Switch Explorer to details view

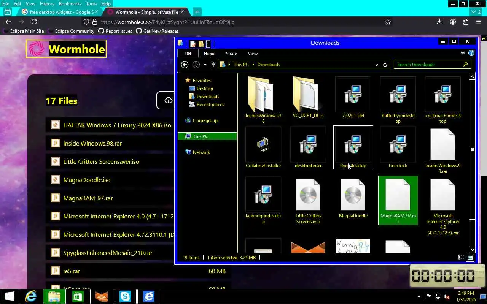(461, 258)
